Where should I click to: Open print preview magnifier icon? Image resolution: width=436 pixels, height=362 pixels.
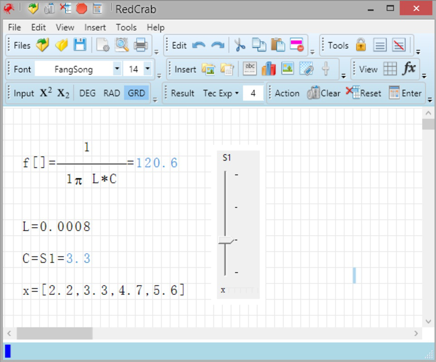[x=122, y=45]
